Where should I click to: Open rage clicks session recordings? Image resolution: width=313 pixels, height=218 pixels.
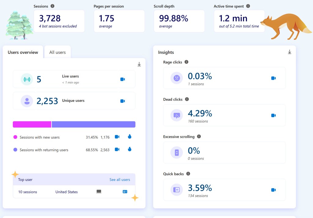[x=274, y=78]
